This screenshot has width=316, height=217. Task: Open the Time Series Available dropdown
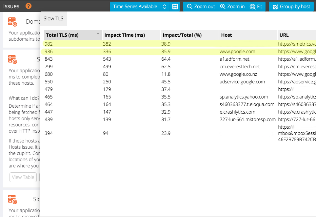click(x=140, y=7)
